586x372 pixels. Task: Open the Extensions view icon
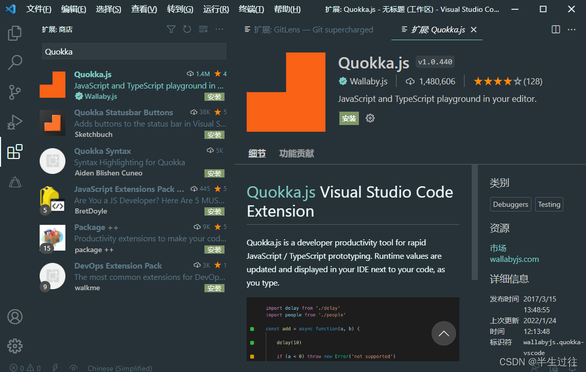pyautogui.click(x=14, y=152)
